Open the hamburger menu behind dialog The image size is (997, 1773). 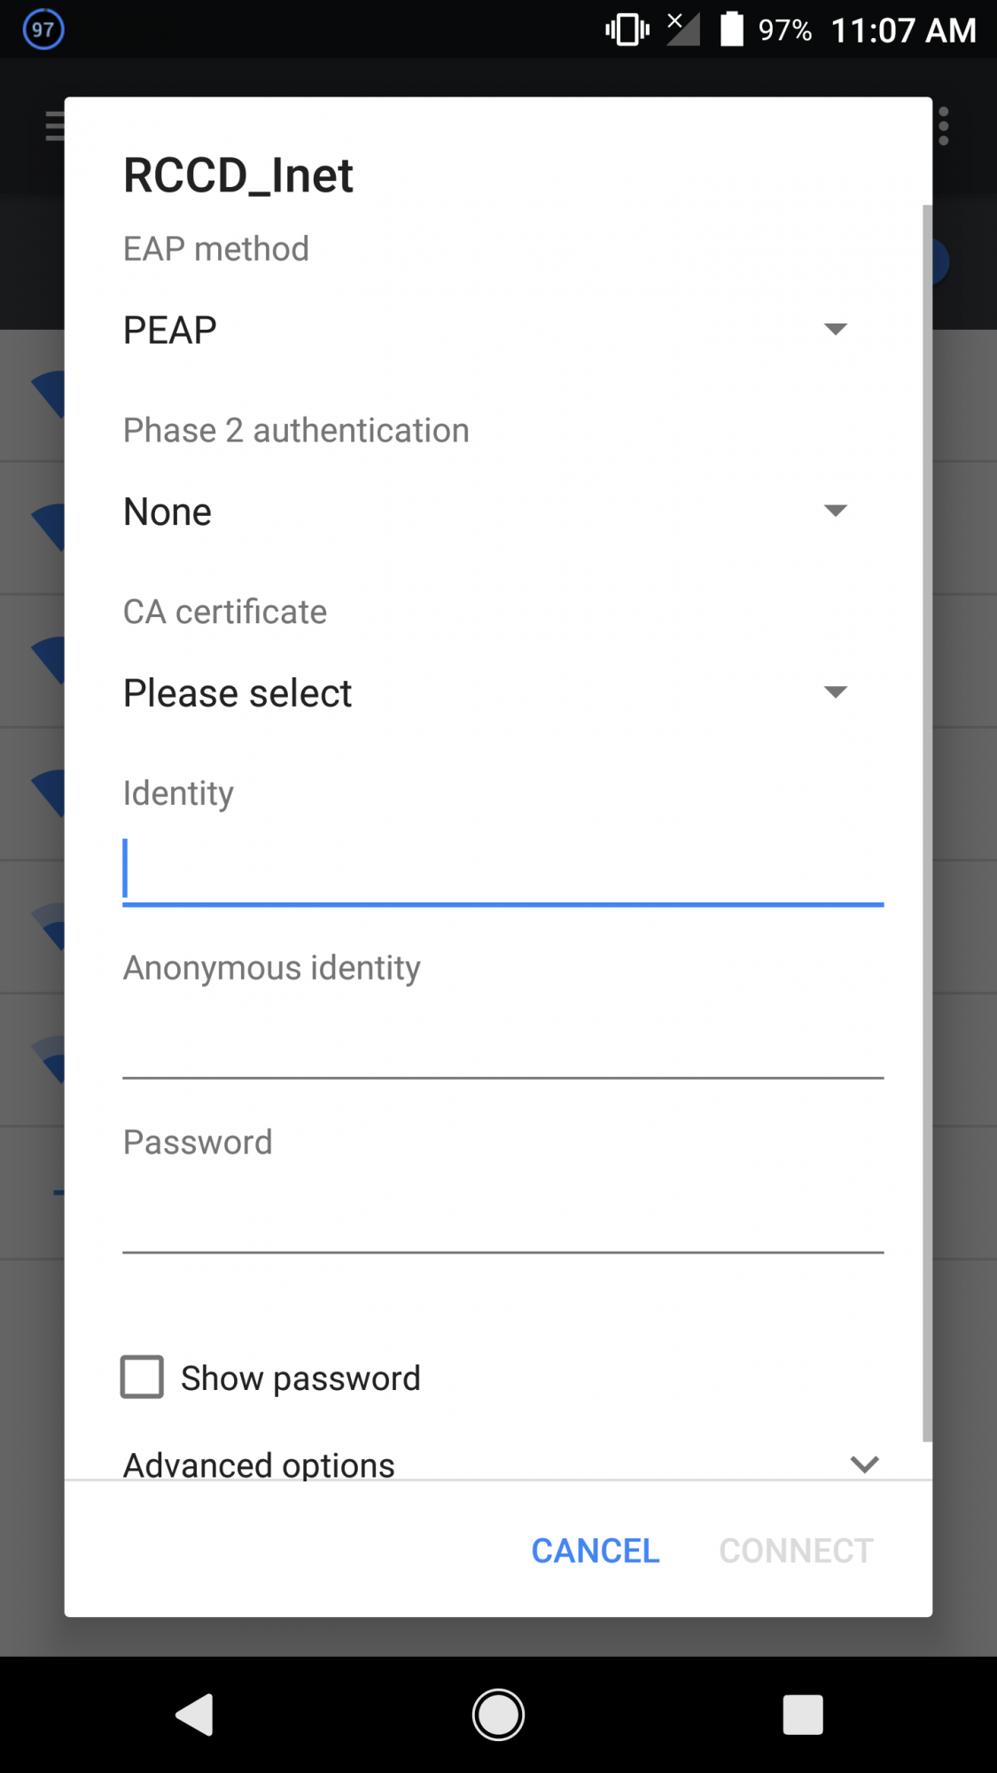(x=54, y=126)
